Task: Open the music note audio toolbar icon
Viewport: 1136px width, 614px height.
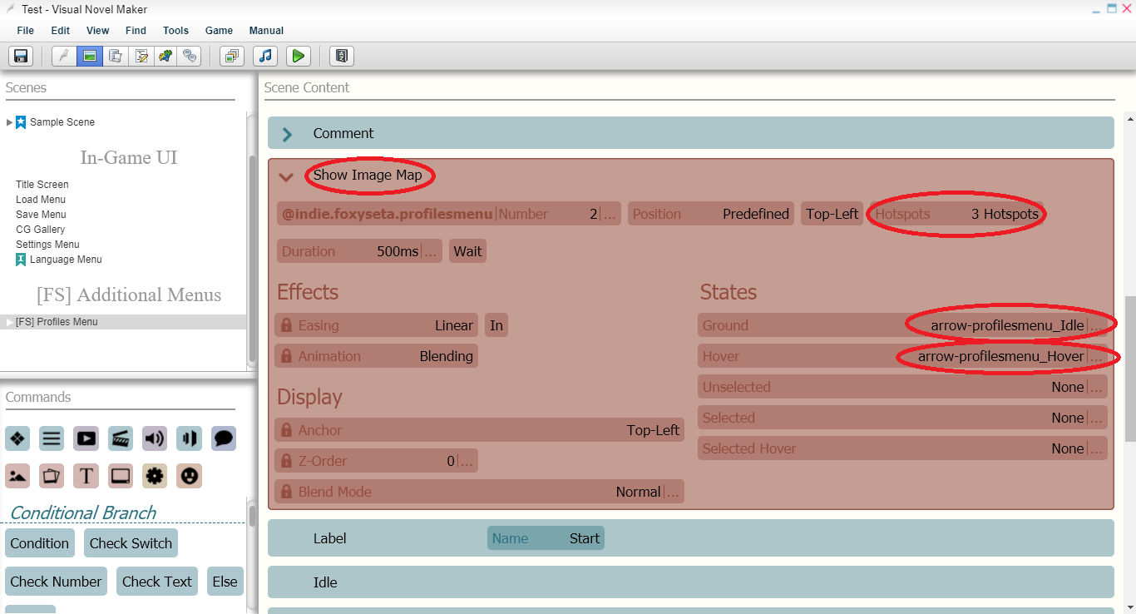Action: click(x=264, y=56)
